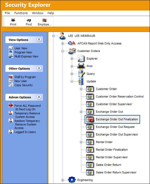Collapse the View Options panel
Screen dimensions: 150x184
click(39, 40)
